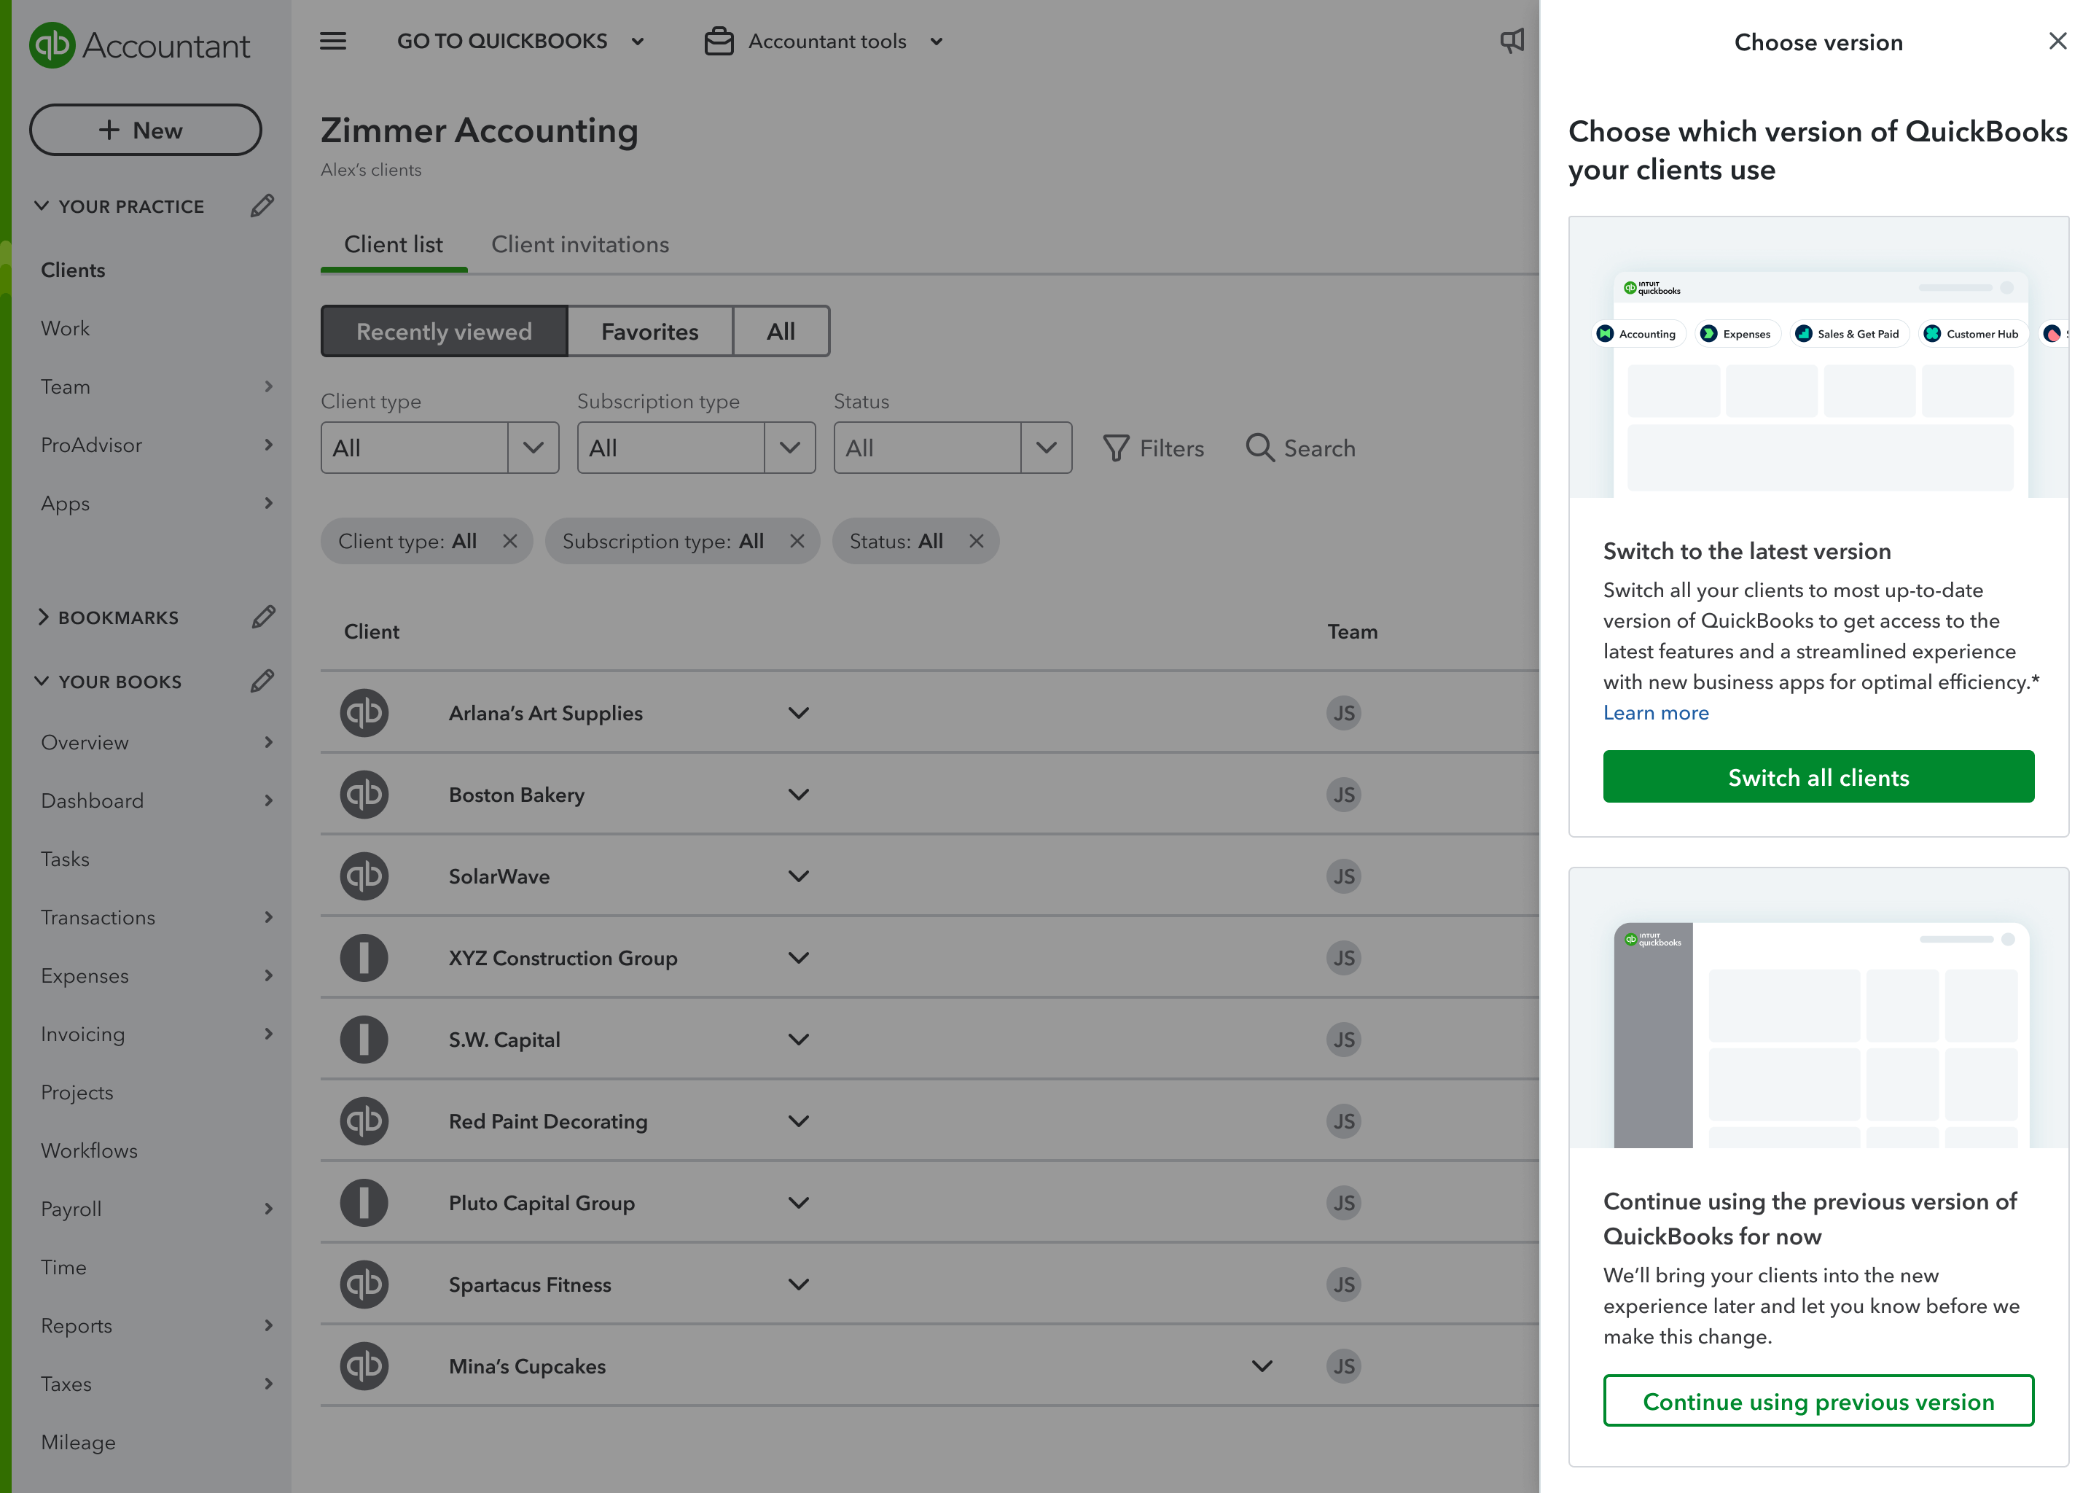Viewport: 2099px width, 1493px height.
Task: Click Continue using previous version button
Action: click(x=1818, y=1401)
